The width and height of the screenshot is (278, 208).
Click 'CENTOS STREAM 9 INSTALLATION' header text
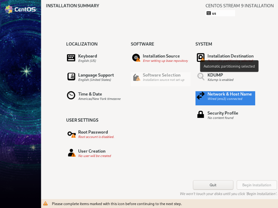point(240,6)
